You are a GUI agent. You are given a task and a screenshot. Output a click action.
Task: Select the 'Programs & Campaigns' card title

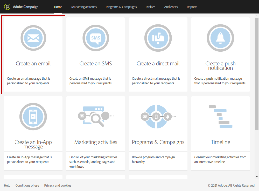pyautogui.click(x=158, y=142)
